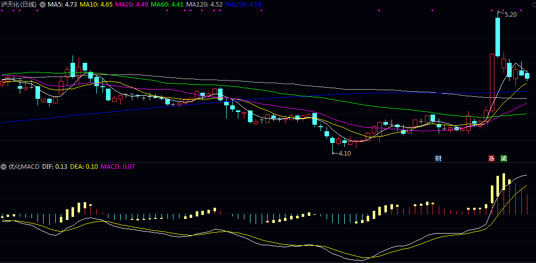
Task: Click the yellow DEA value label
Action: [84, 166]
